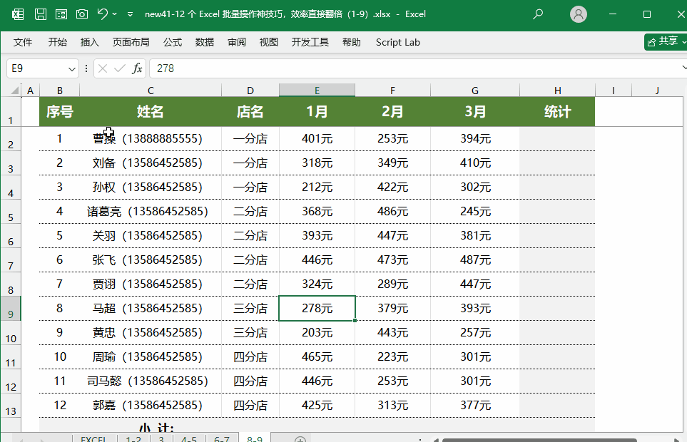
Task: Switch to the 开始 ribbon tab
Action: point(57,43)
